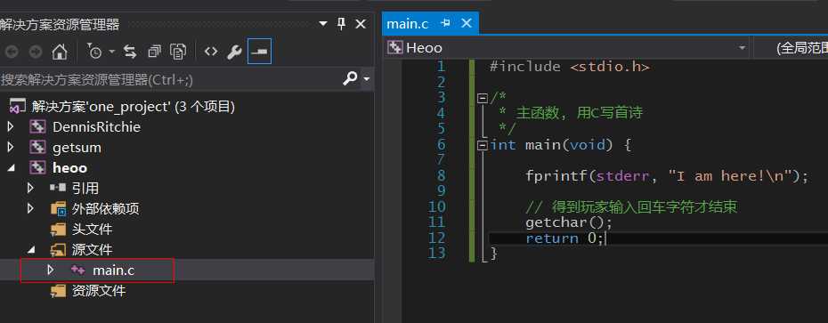Image resolution: width=828 pixels, height=323 pixels.
Task: Click the comment '主函数，用C写首诗'
Action: click(x=579, y=112)
